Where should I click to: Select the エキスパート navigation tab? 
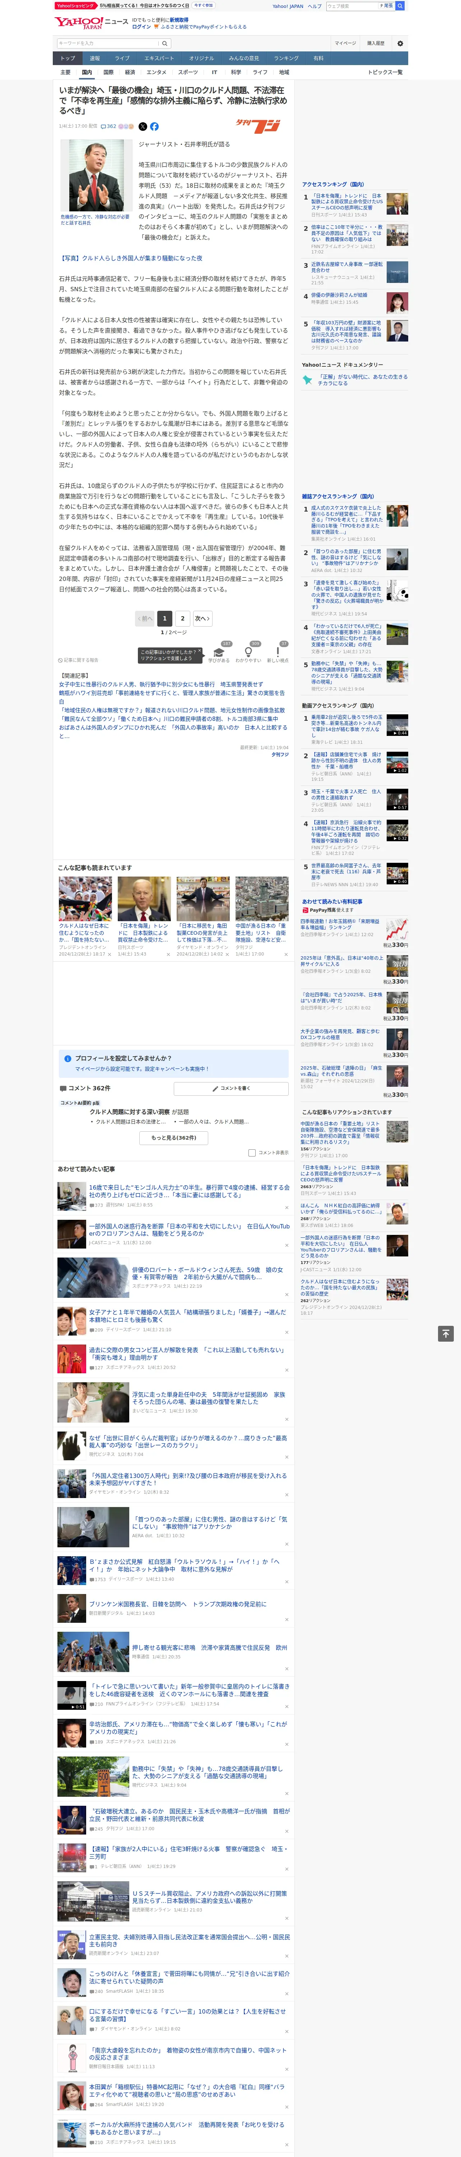[159, 59]
